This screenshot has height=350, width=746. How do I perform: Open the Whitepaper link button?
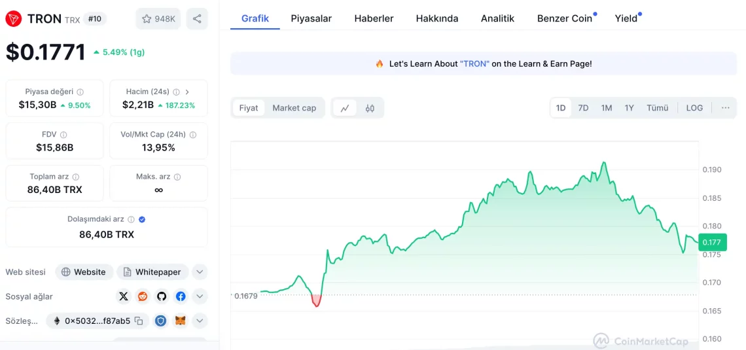click(152, 272)
